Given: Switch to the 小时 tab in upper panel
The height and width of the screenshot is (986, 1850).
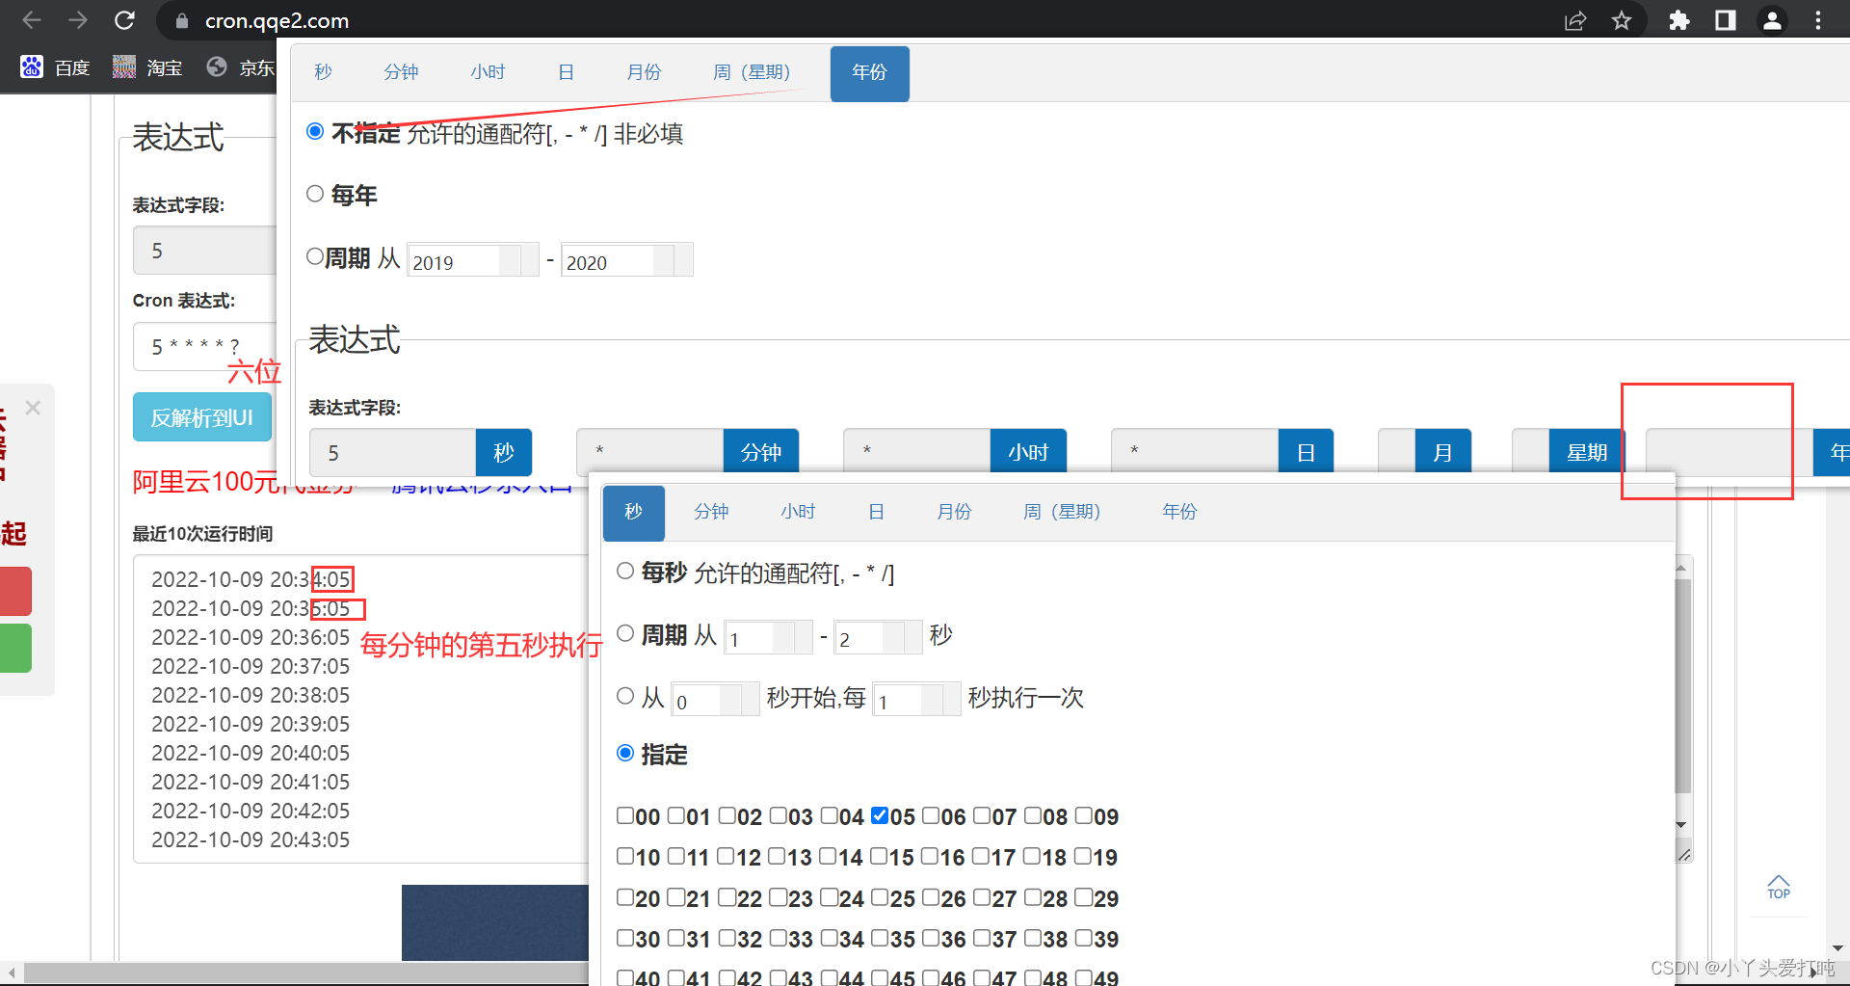Looking at the screenshot, I should (x=488, y=73).
